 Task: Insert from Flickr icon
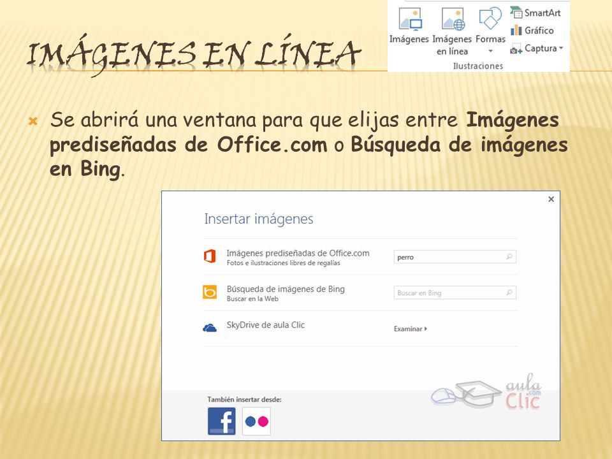[x=256, y=421]
